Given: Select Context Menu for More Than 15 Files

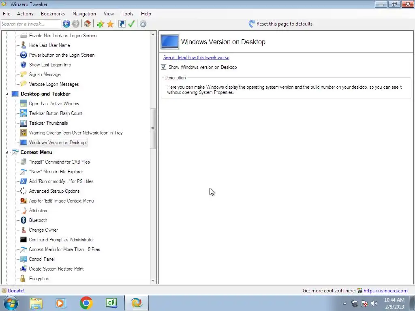Looking at the screenshot, I should (64, 249).
